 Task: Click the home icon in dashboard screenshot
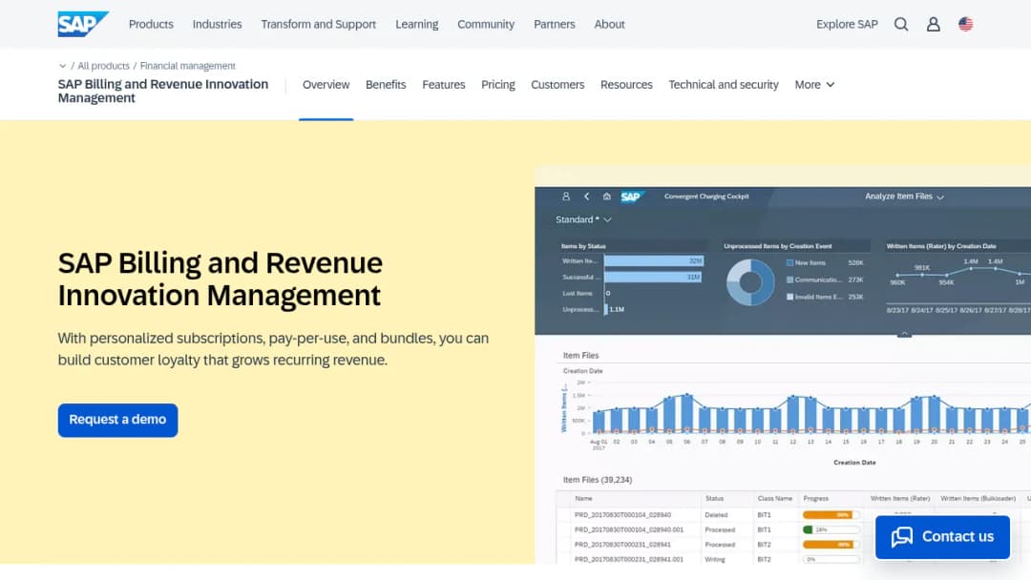point(607,197)
